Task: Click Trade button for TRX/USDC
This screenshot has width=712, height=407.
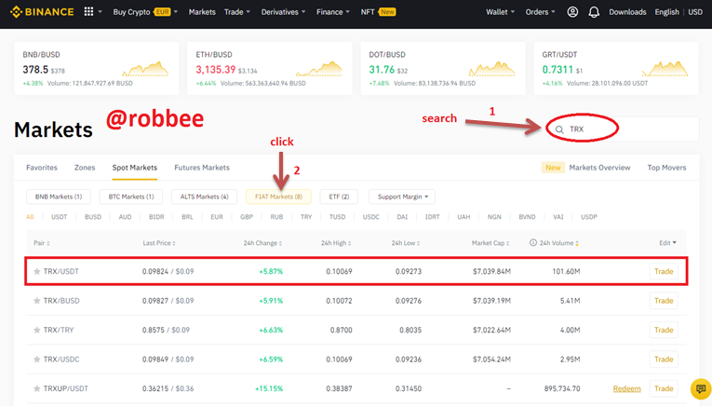Action: click(664, 360)
